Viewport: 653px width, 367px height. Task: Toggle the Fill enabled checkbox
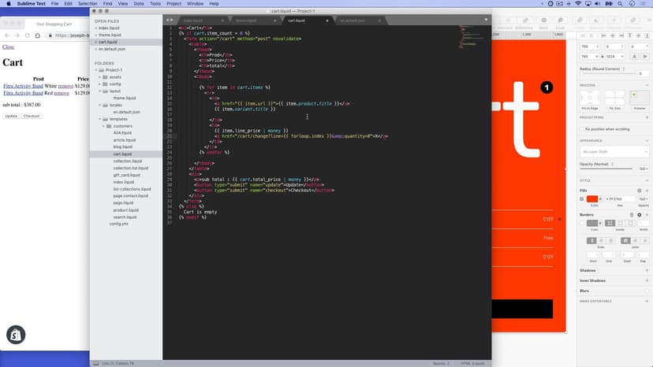coord(582,199)
